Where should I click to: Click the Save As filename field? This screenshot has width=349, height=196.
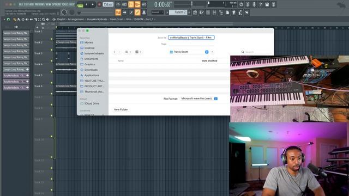coord(191,38)
